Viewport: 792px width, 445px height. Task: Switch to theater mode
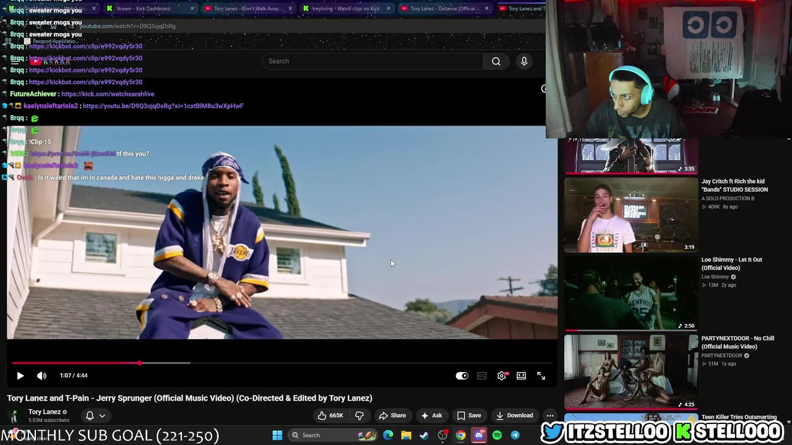tap(522, 376)
